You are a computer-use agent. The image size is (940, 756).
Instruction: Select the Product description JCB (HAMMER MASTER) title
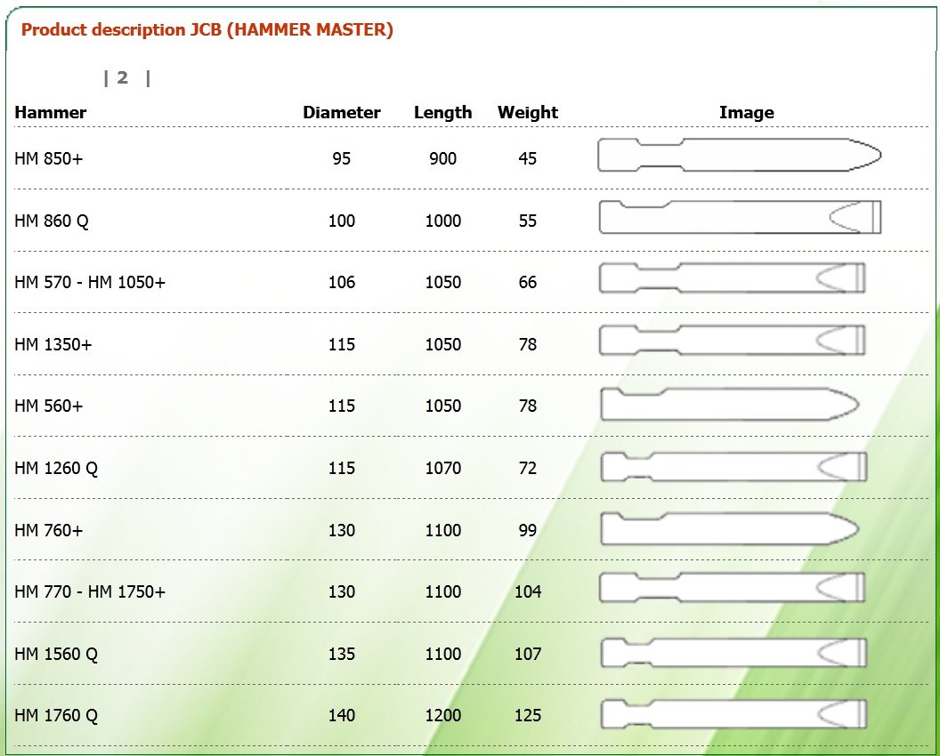click(207, 29)
